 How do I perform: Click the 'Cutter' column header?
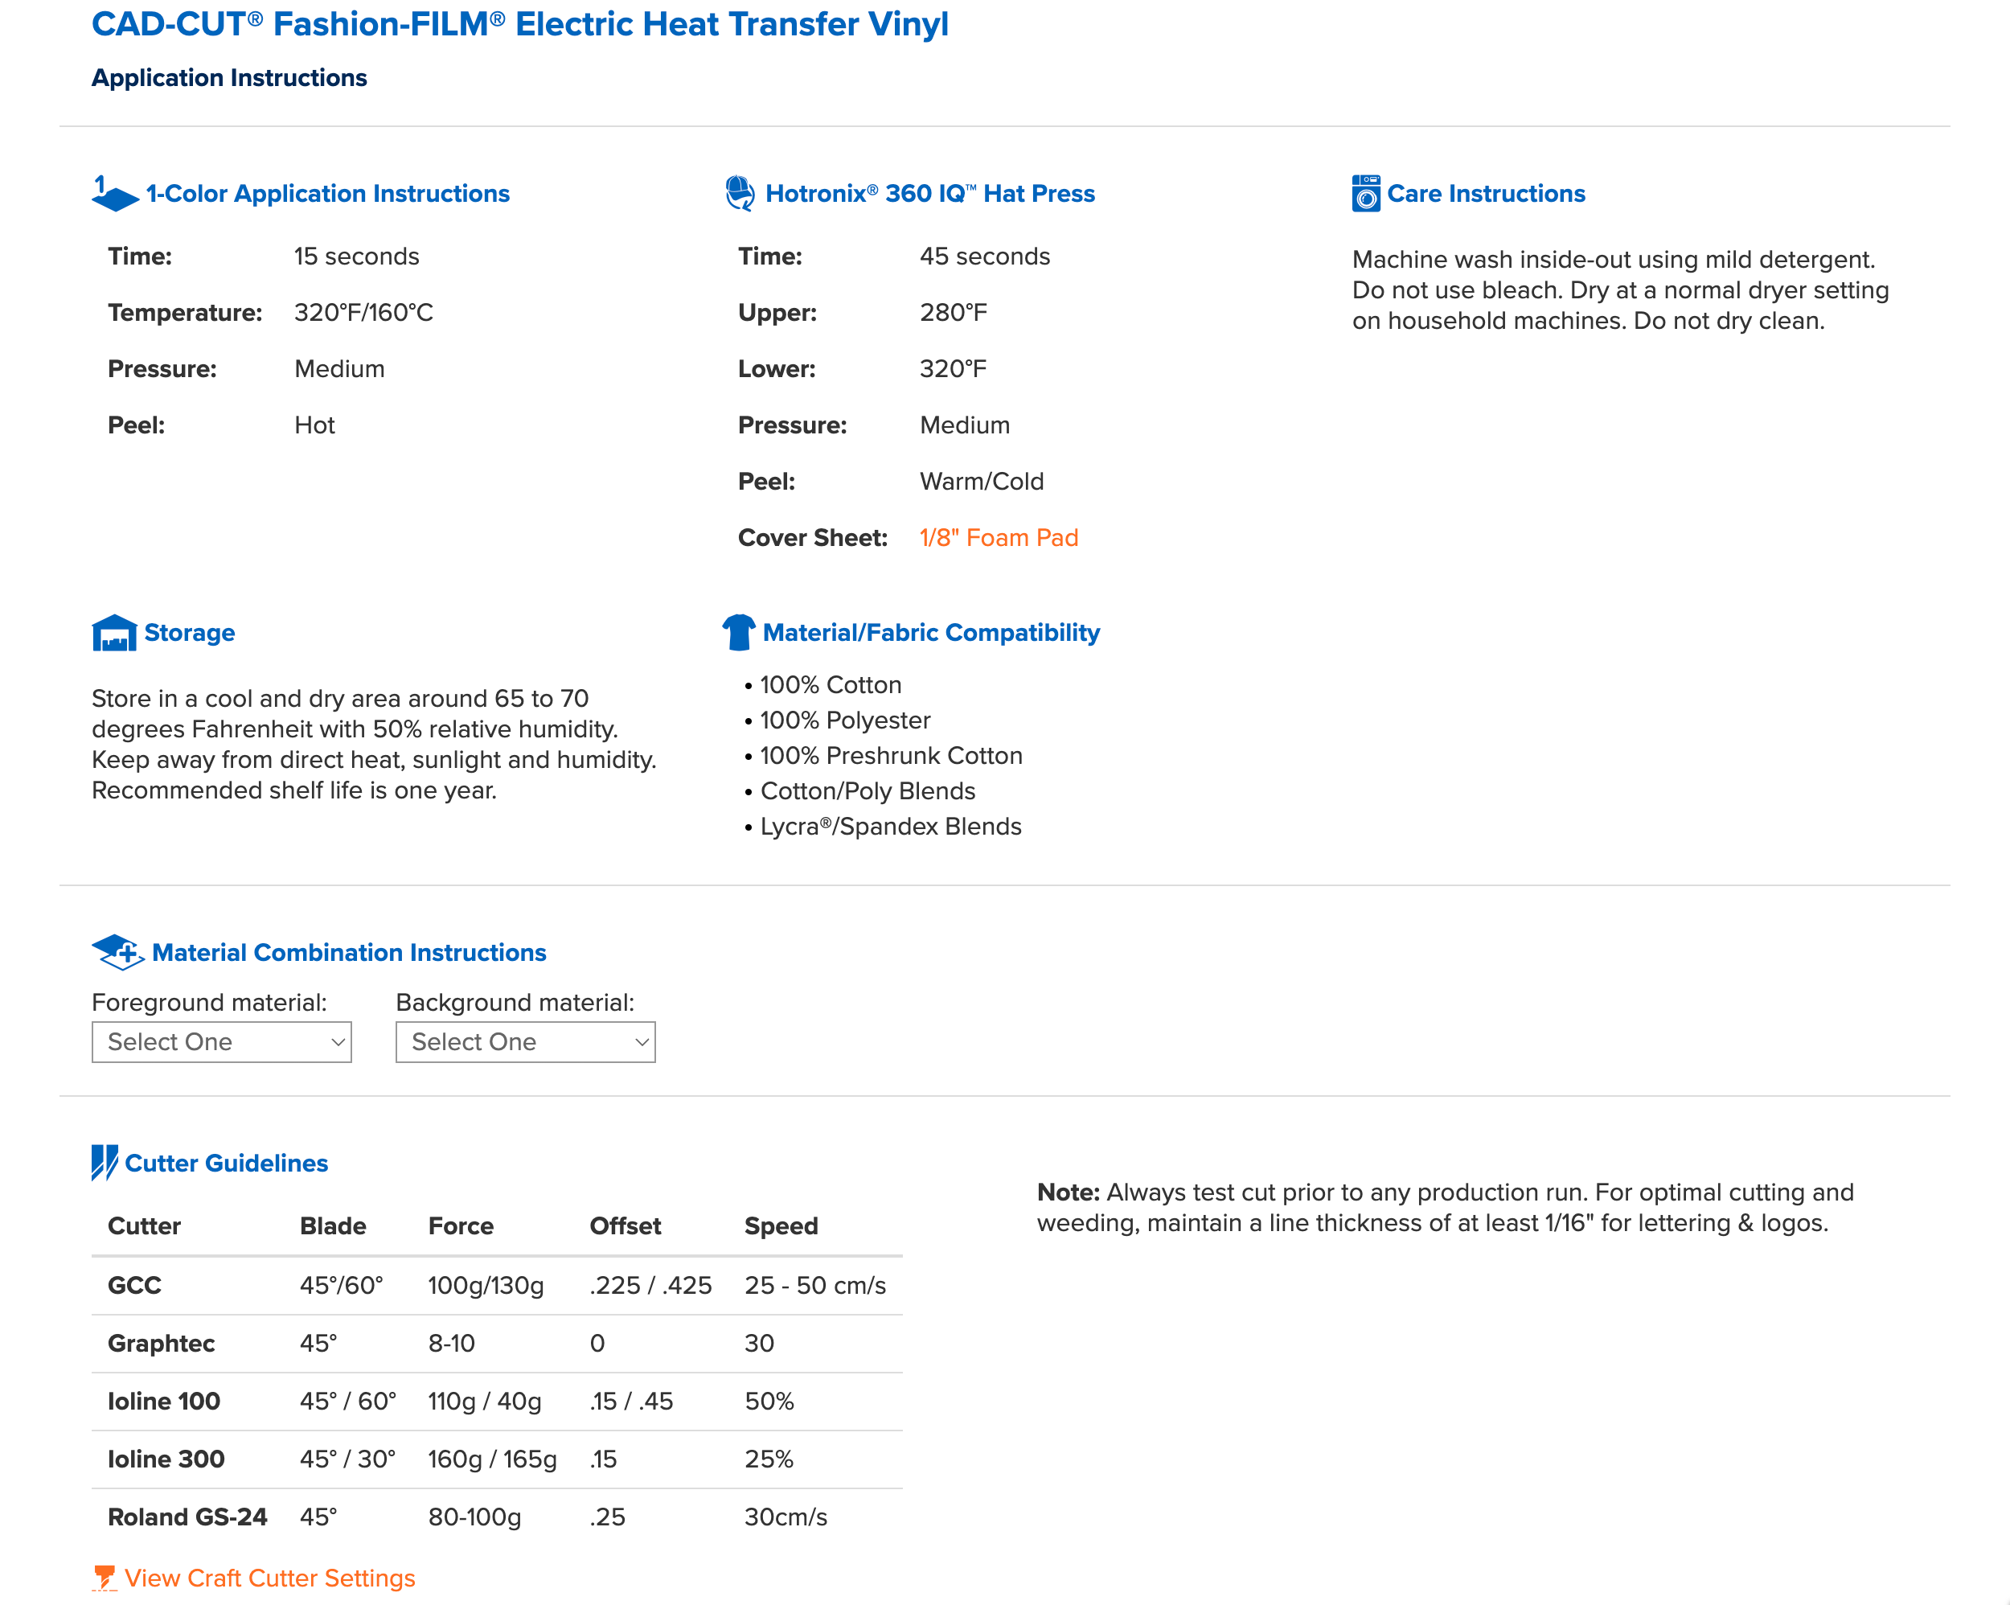click(145, 1225)
